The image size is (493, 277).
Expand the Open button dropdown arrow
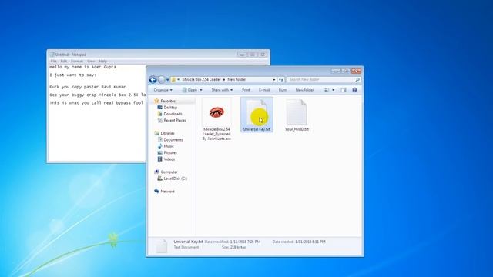[201, 90]
